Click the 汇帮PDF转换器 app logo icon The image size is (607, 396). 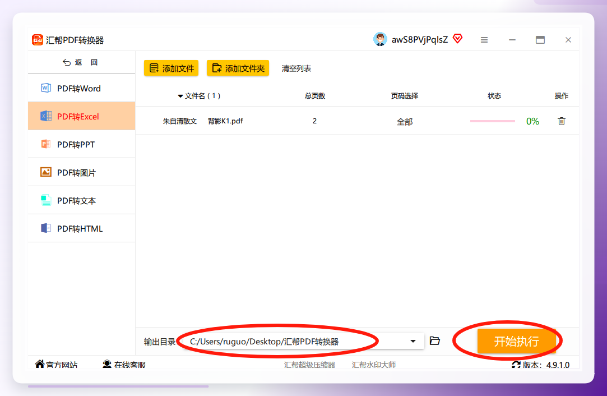click(x=38, y=39)
